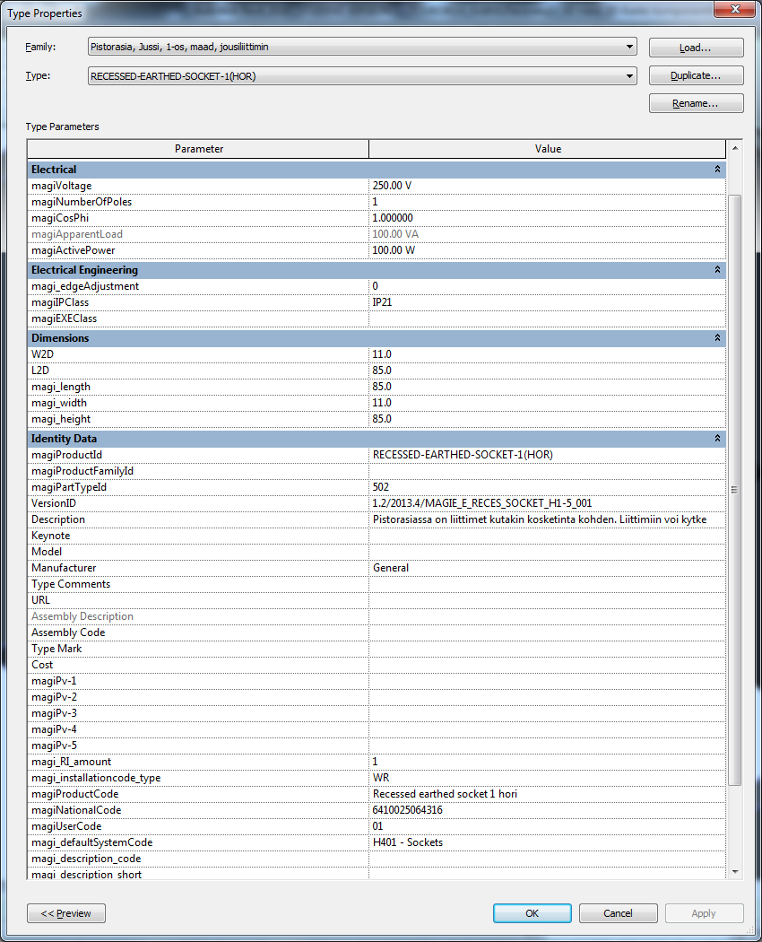Viewport: 762px width, 942px height.
Task: Edit the Description value text
Action: coord(547,519)
